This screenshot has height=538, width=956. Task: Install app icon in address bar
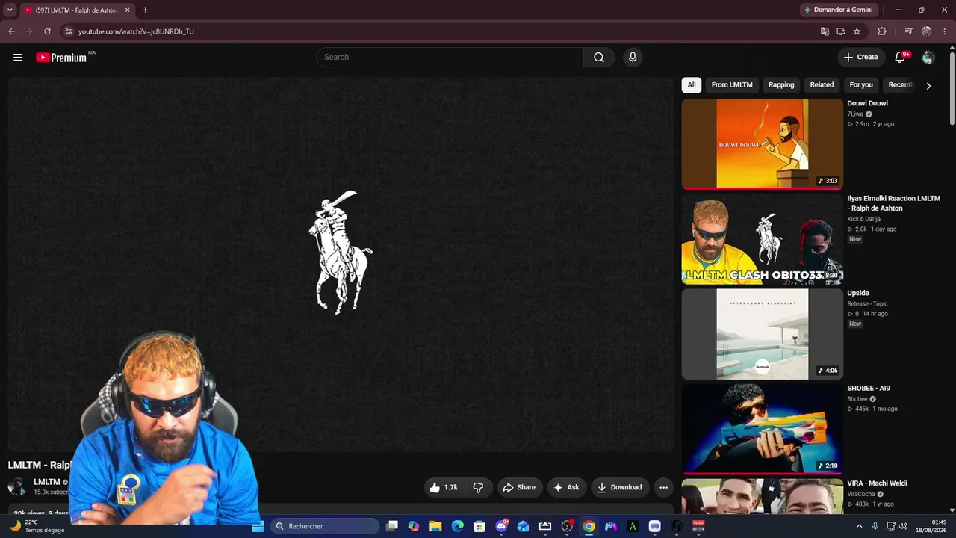841,31
